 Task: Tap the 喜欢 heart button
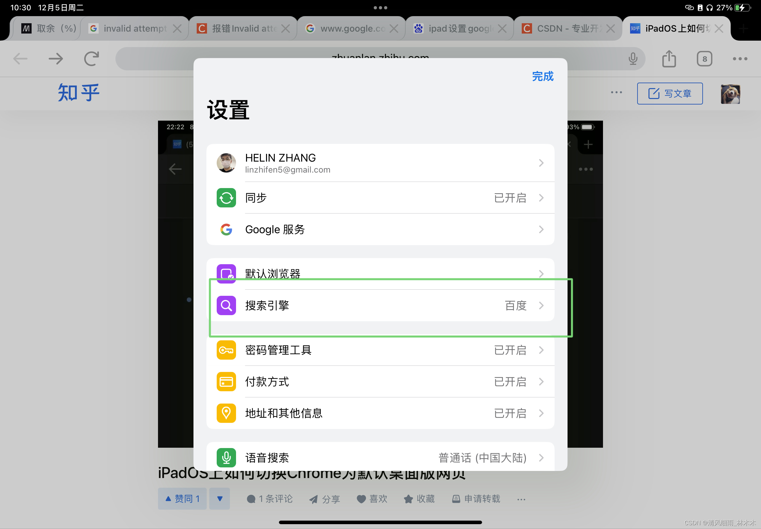click(x=372, y=499)
